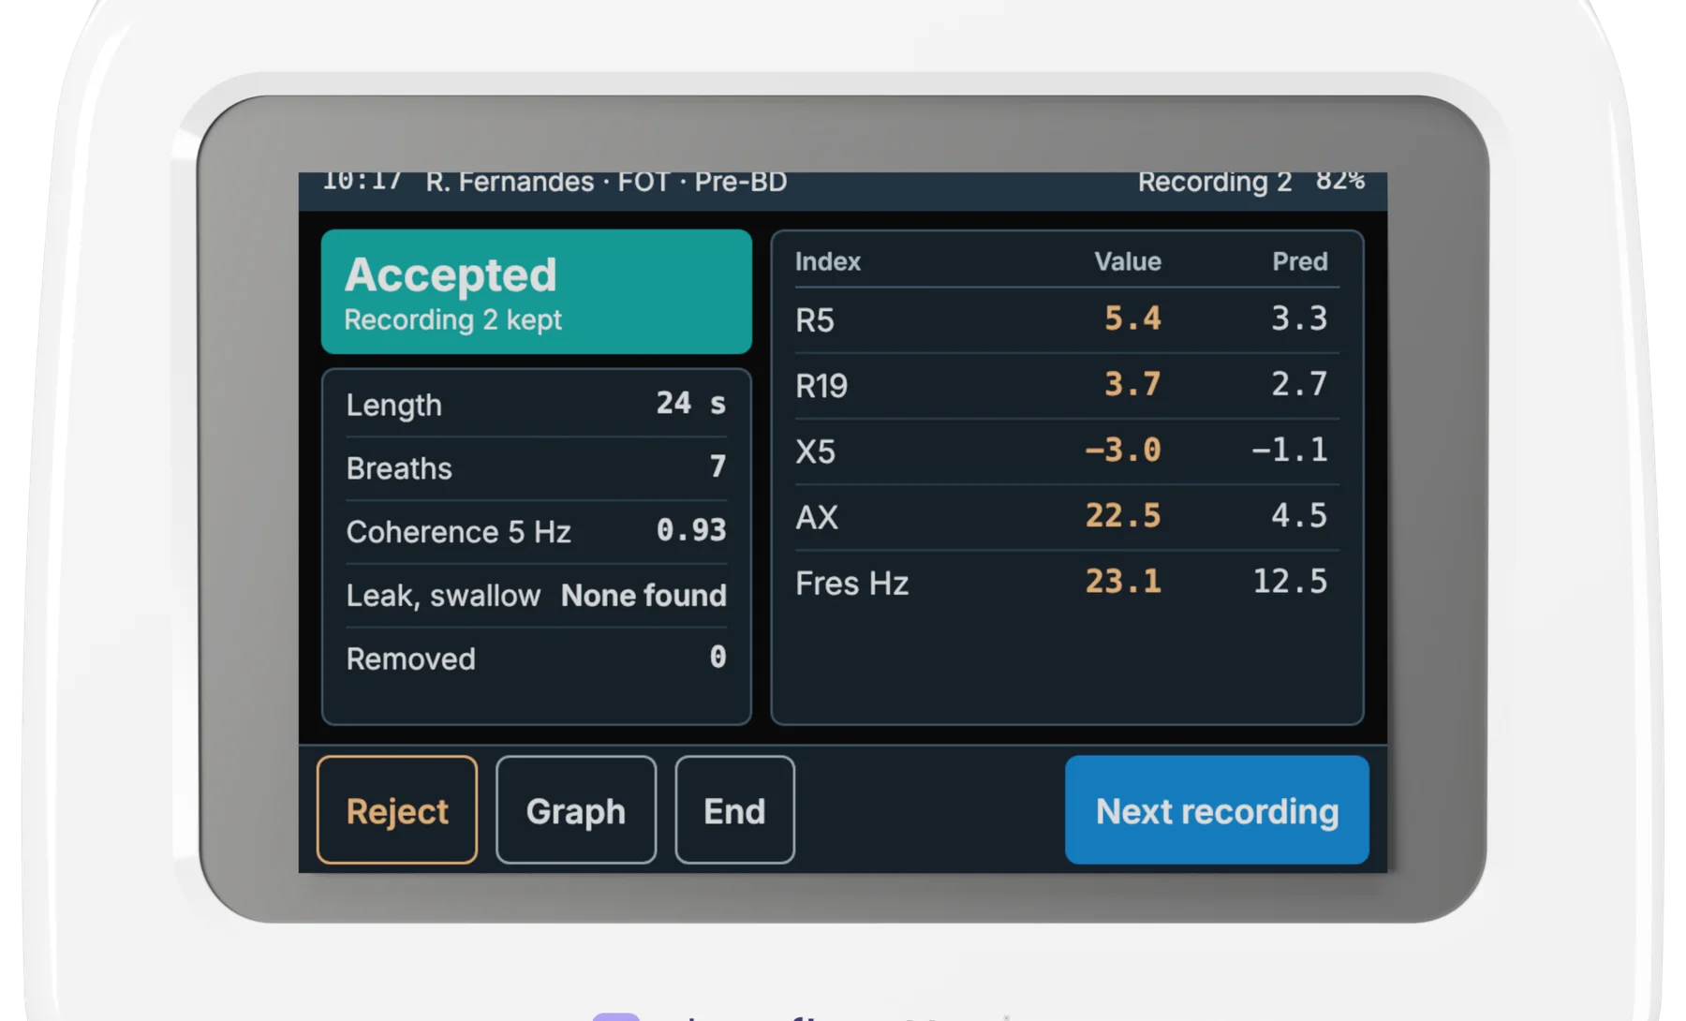Screen dimensions: 1686x1021
Task: Select the Length value 24 s
Action: [x=690, y=404]
